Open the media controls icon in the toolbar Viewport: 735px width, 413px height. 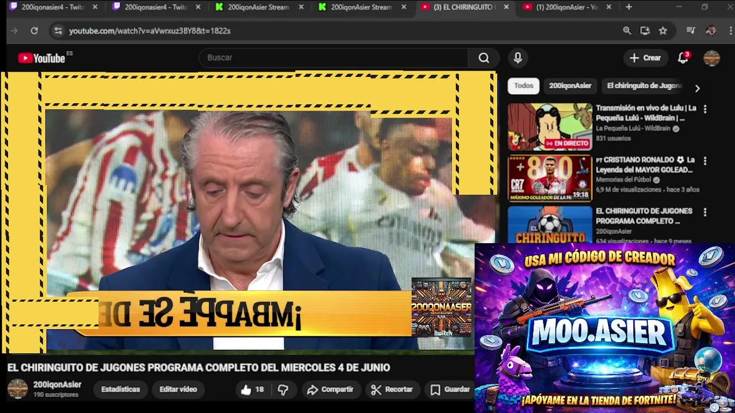[x=691, y=31]
